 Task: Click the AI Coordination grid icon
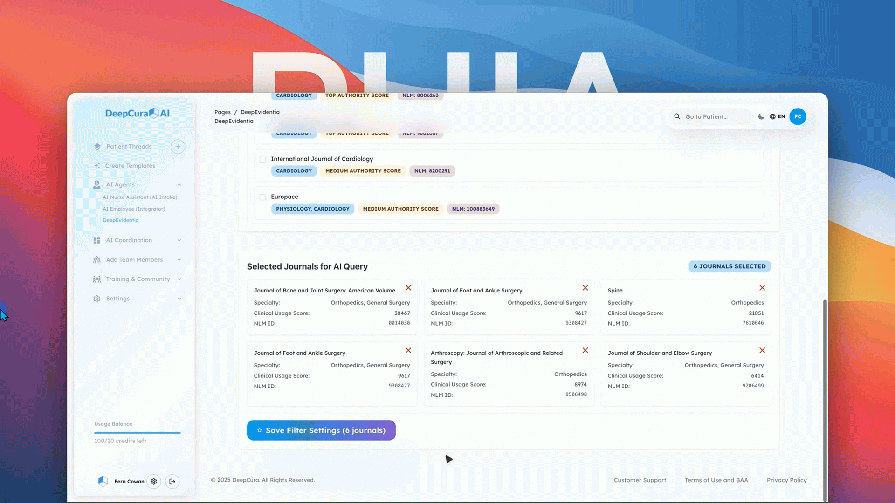(x=97, y=240)
